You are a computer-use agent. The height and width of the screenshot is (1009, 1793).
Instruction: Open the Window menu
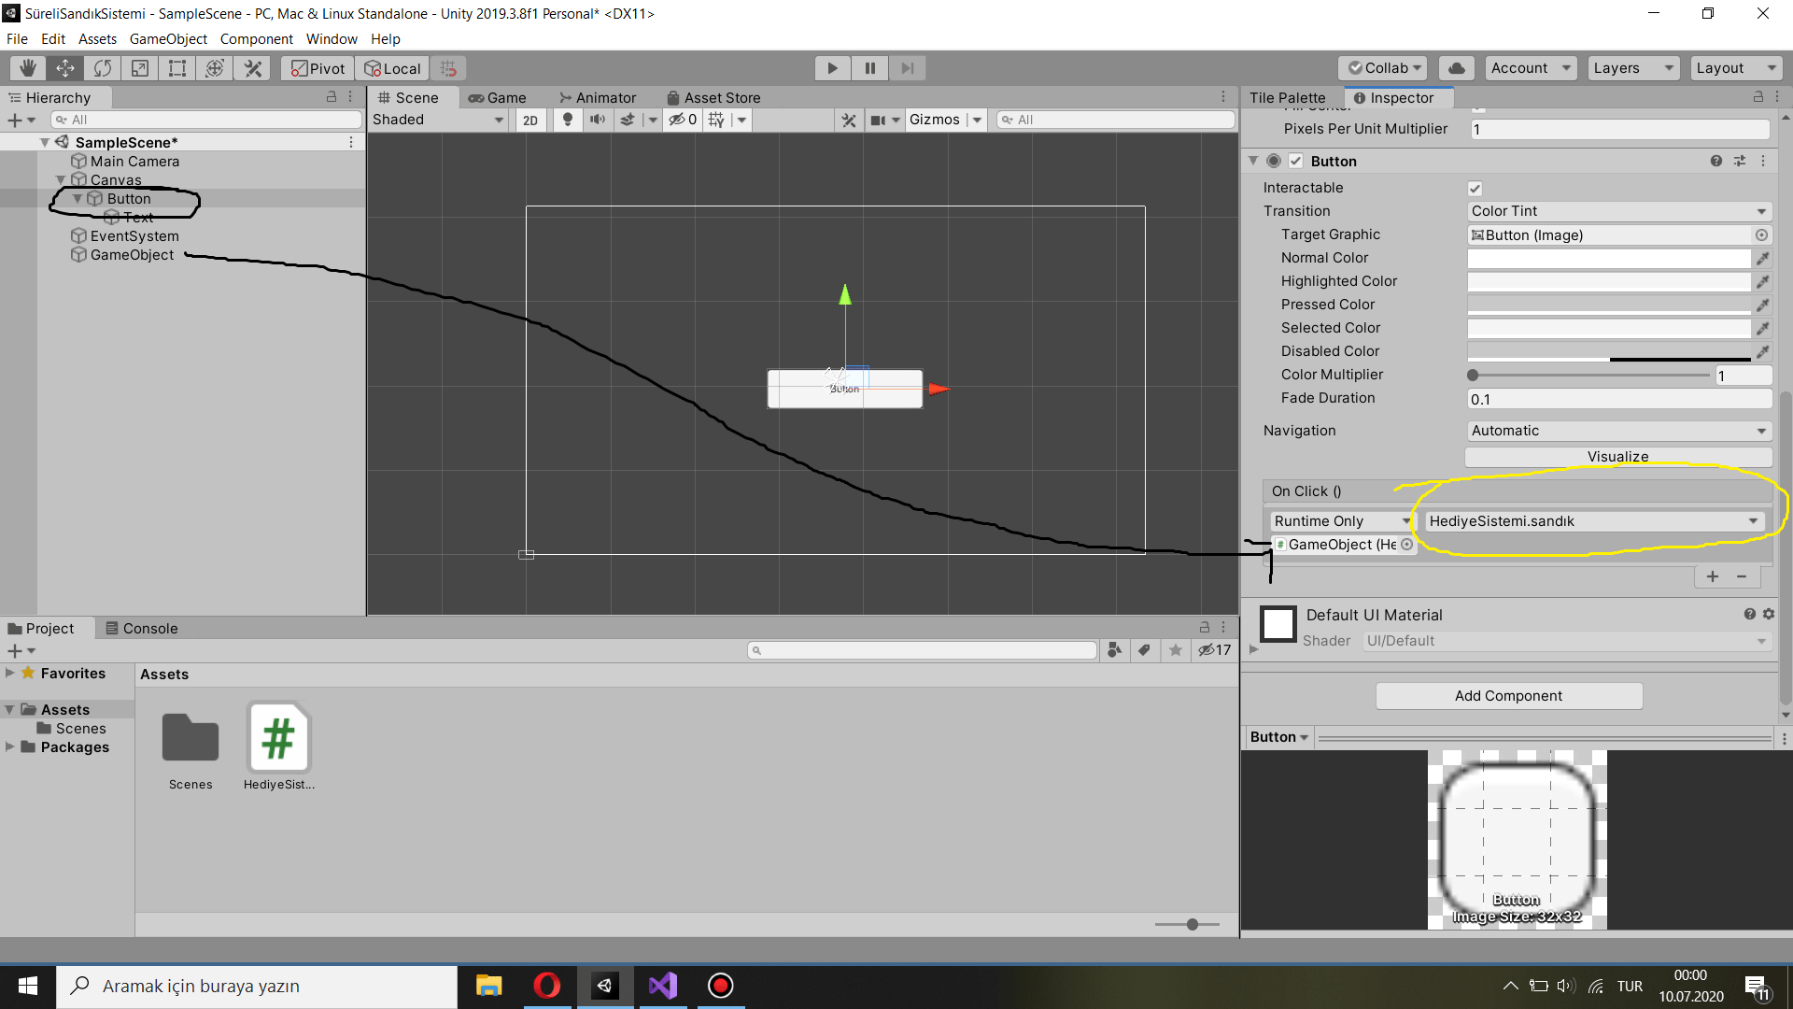tap(332, 39)
